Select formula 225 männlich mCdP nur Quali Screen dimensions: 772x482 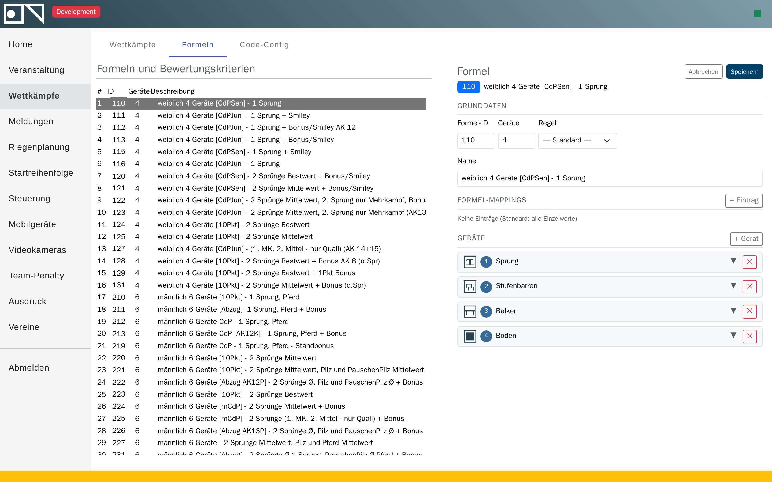[261, 419]
